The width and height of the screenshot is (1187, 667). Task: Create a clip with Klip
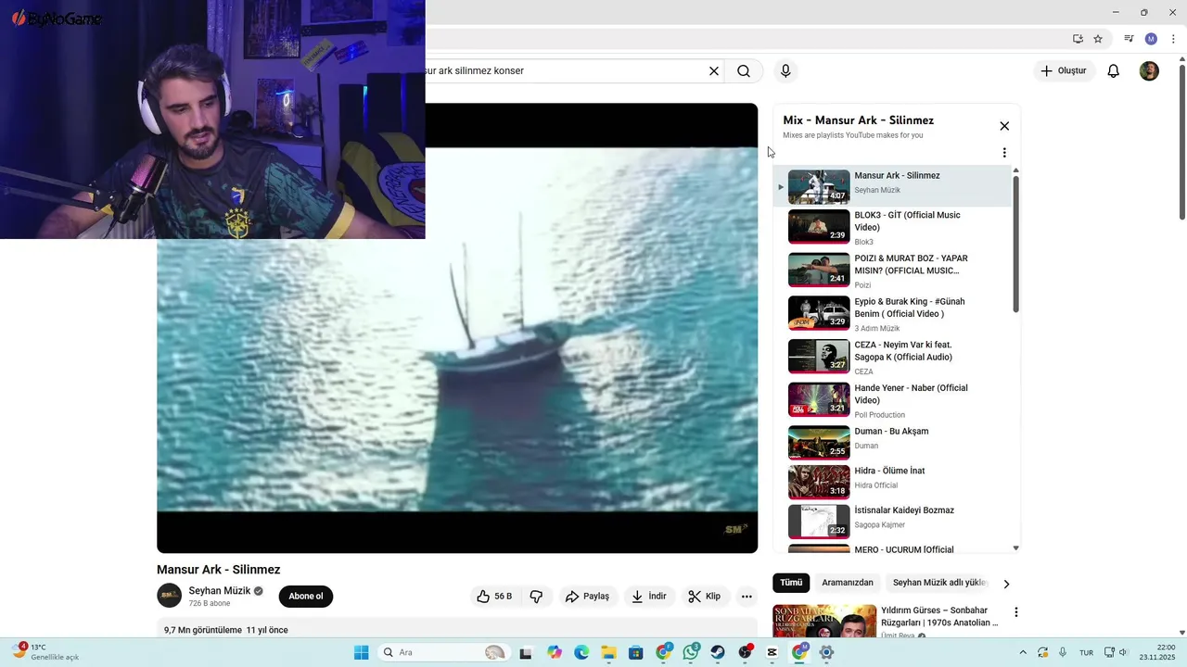pyautogui.click(x=704, y=597)
